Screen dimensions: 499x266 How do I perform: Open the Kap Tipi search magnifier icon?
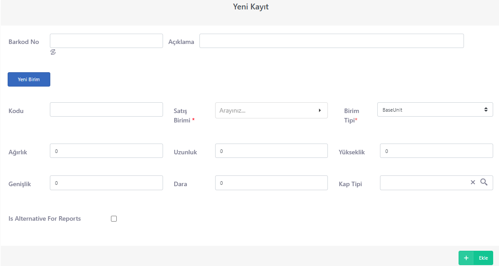pyautogui.click(x=484, y=182)
